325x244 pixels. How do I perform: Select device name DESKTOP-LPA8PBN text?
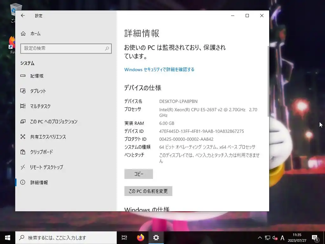(x=178, y=101)
